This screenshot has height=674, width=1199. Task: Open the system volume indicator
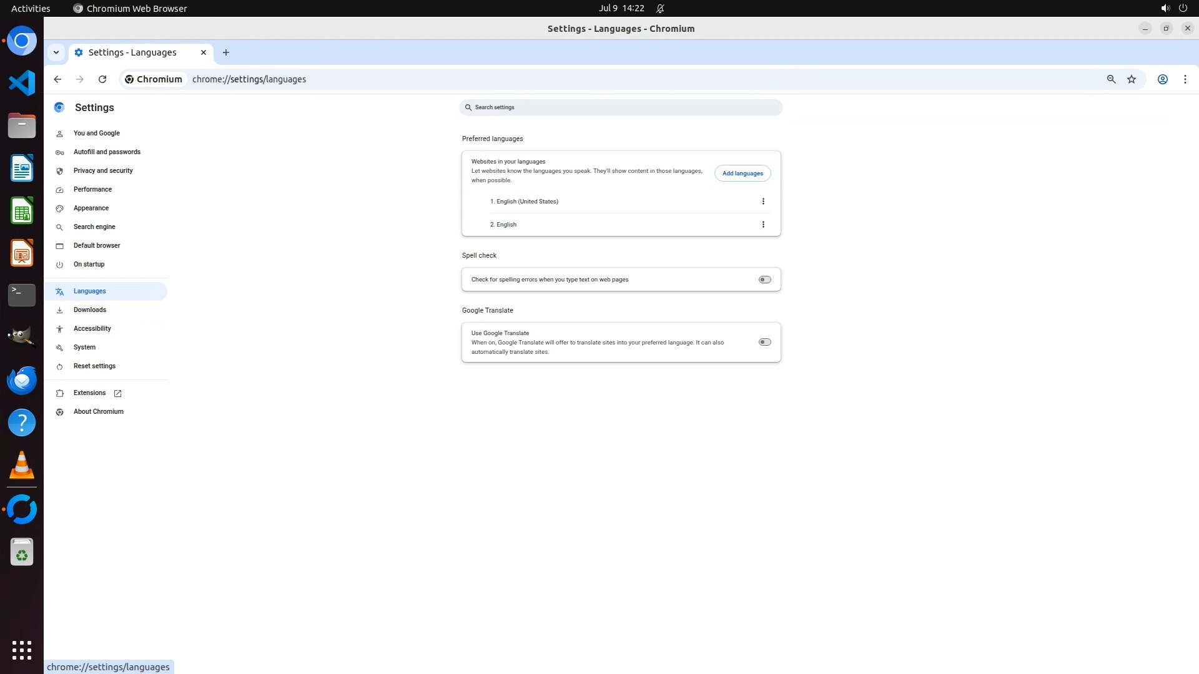(1165, 8)
